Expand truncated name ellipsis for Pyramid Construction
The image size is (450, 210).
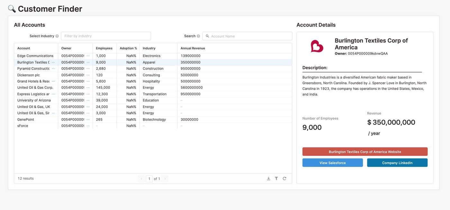(x=53, y=69)
